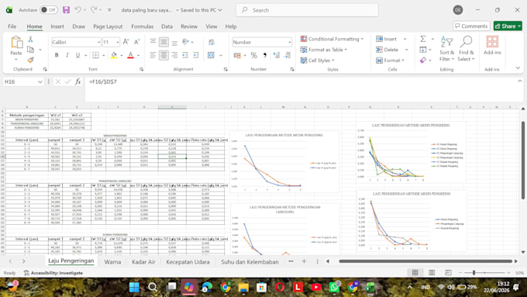This screenshot has width=527, height=297.
Task: Click the Merge & Center icon
Action: (211, 55)
